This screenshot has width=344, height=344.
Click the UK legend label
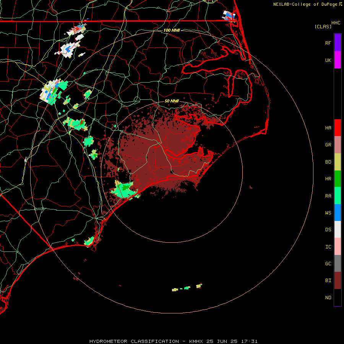click(x=328, y=60)
